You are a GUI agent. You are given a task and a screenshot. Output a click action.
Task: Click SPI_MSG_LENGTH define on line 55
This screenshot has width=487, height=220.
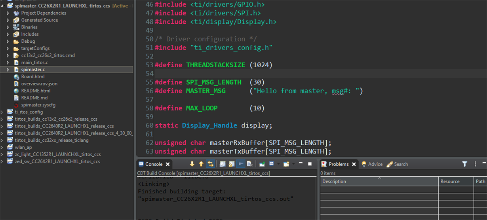(214, 82)
